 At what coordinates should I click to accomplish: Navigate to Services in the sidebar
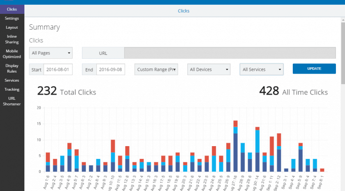(x=12, y=80)
